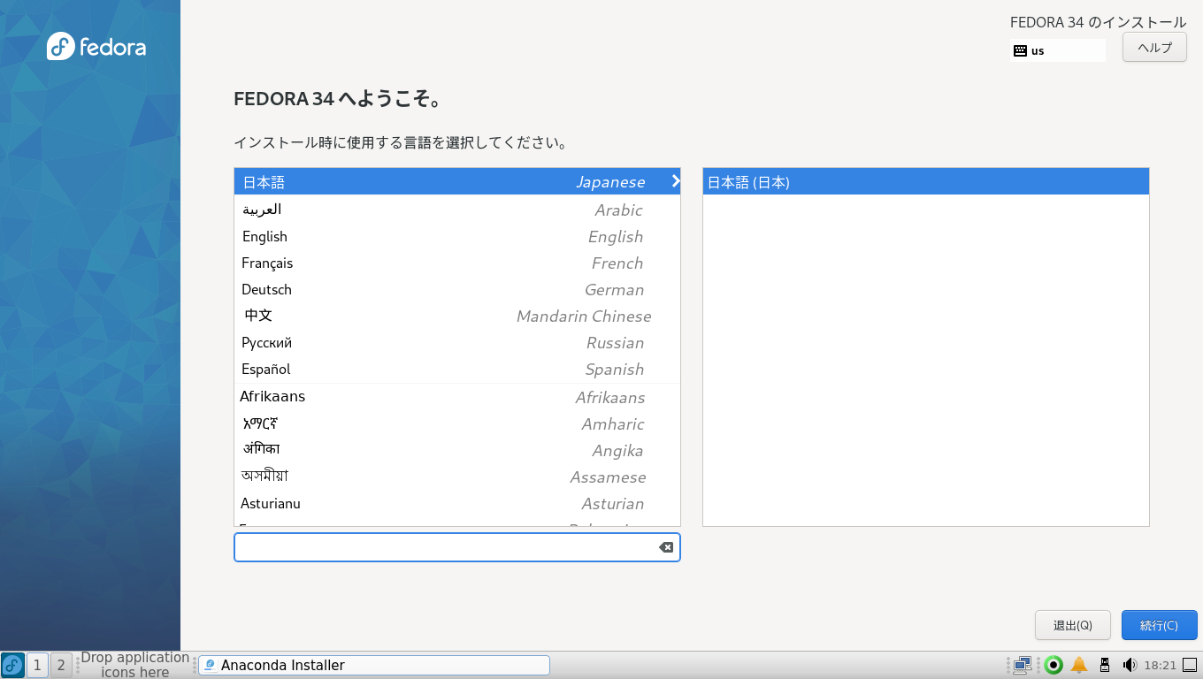The width and height of the screenshot is (1203, 679).
Task: Open the Fedora start menu icon
Action: pyautogui.click(x=12, y=665)
